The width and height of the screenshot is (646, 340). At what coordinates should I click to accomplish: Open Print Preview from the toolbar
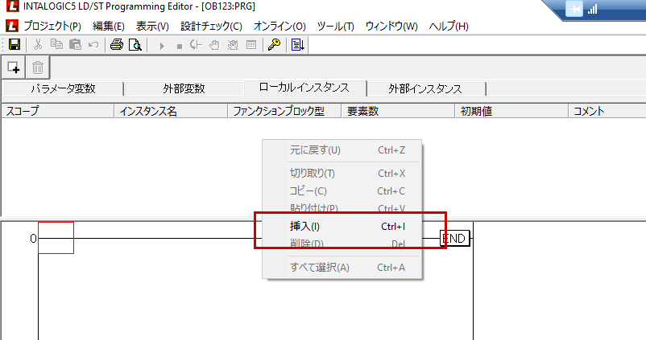pos(135,45)
